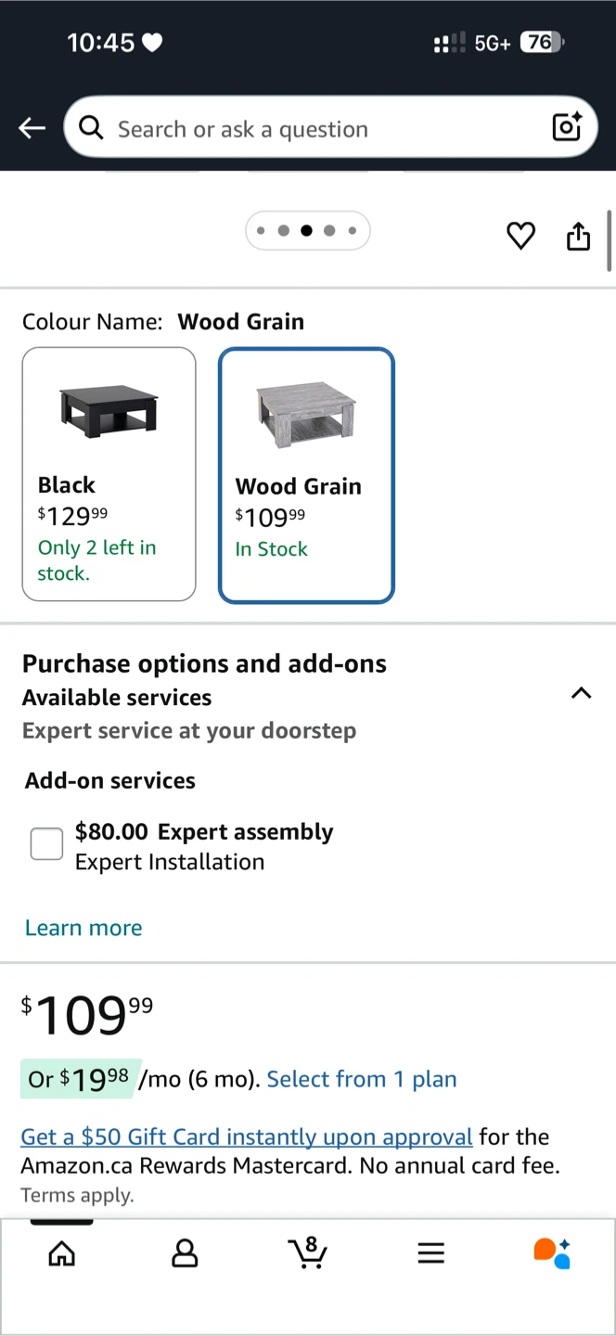Tap the share icon
The width and height of the screenshot is (616, 1336).
click(578, 236)
